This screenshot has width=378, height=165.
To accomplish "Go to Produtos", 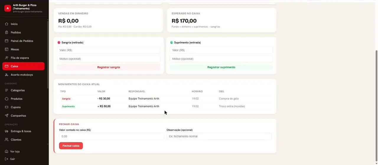I will click(23, 99).
